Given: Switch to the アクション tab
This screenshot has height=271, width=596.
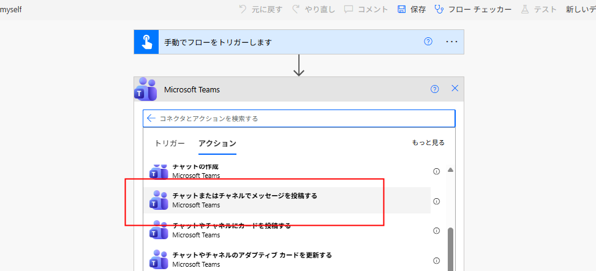Looking at the screenshot, I should (217, 144).
